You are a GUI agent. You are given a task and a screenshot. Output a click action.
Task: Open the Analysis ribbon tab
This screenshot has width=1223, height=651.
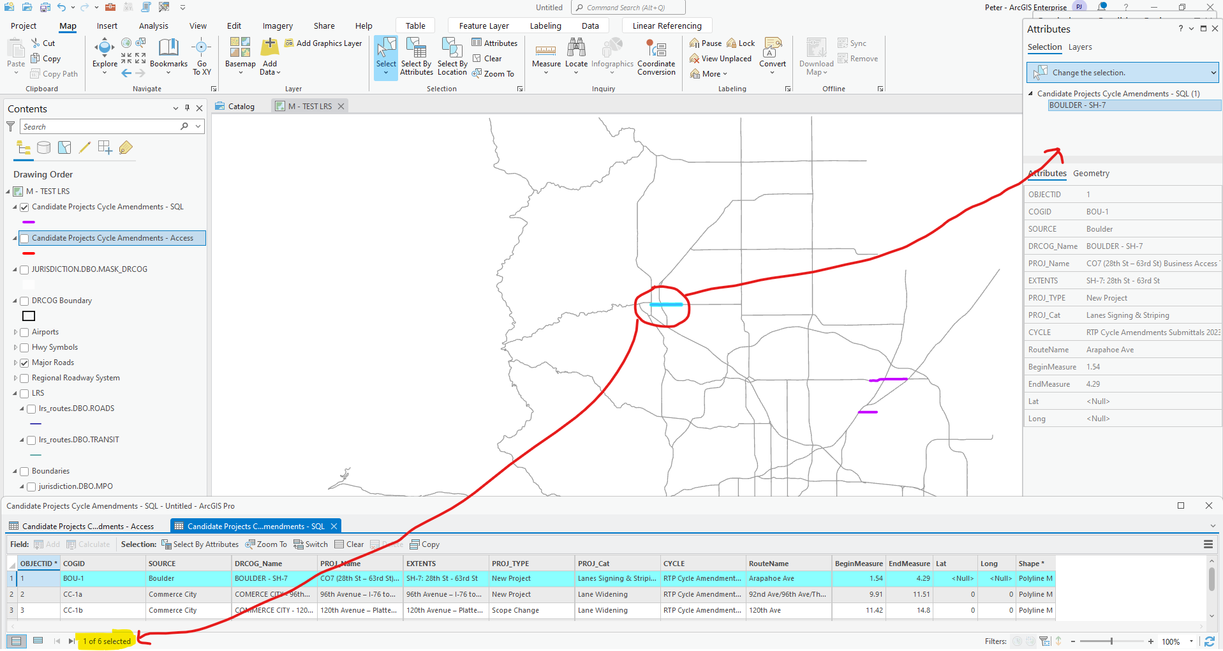(154, 26)
